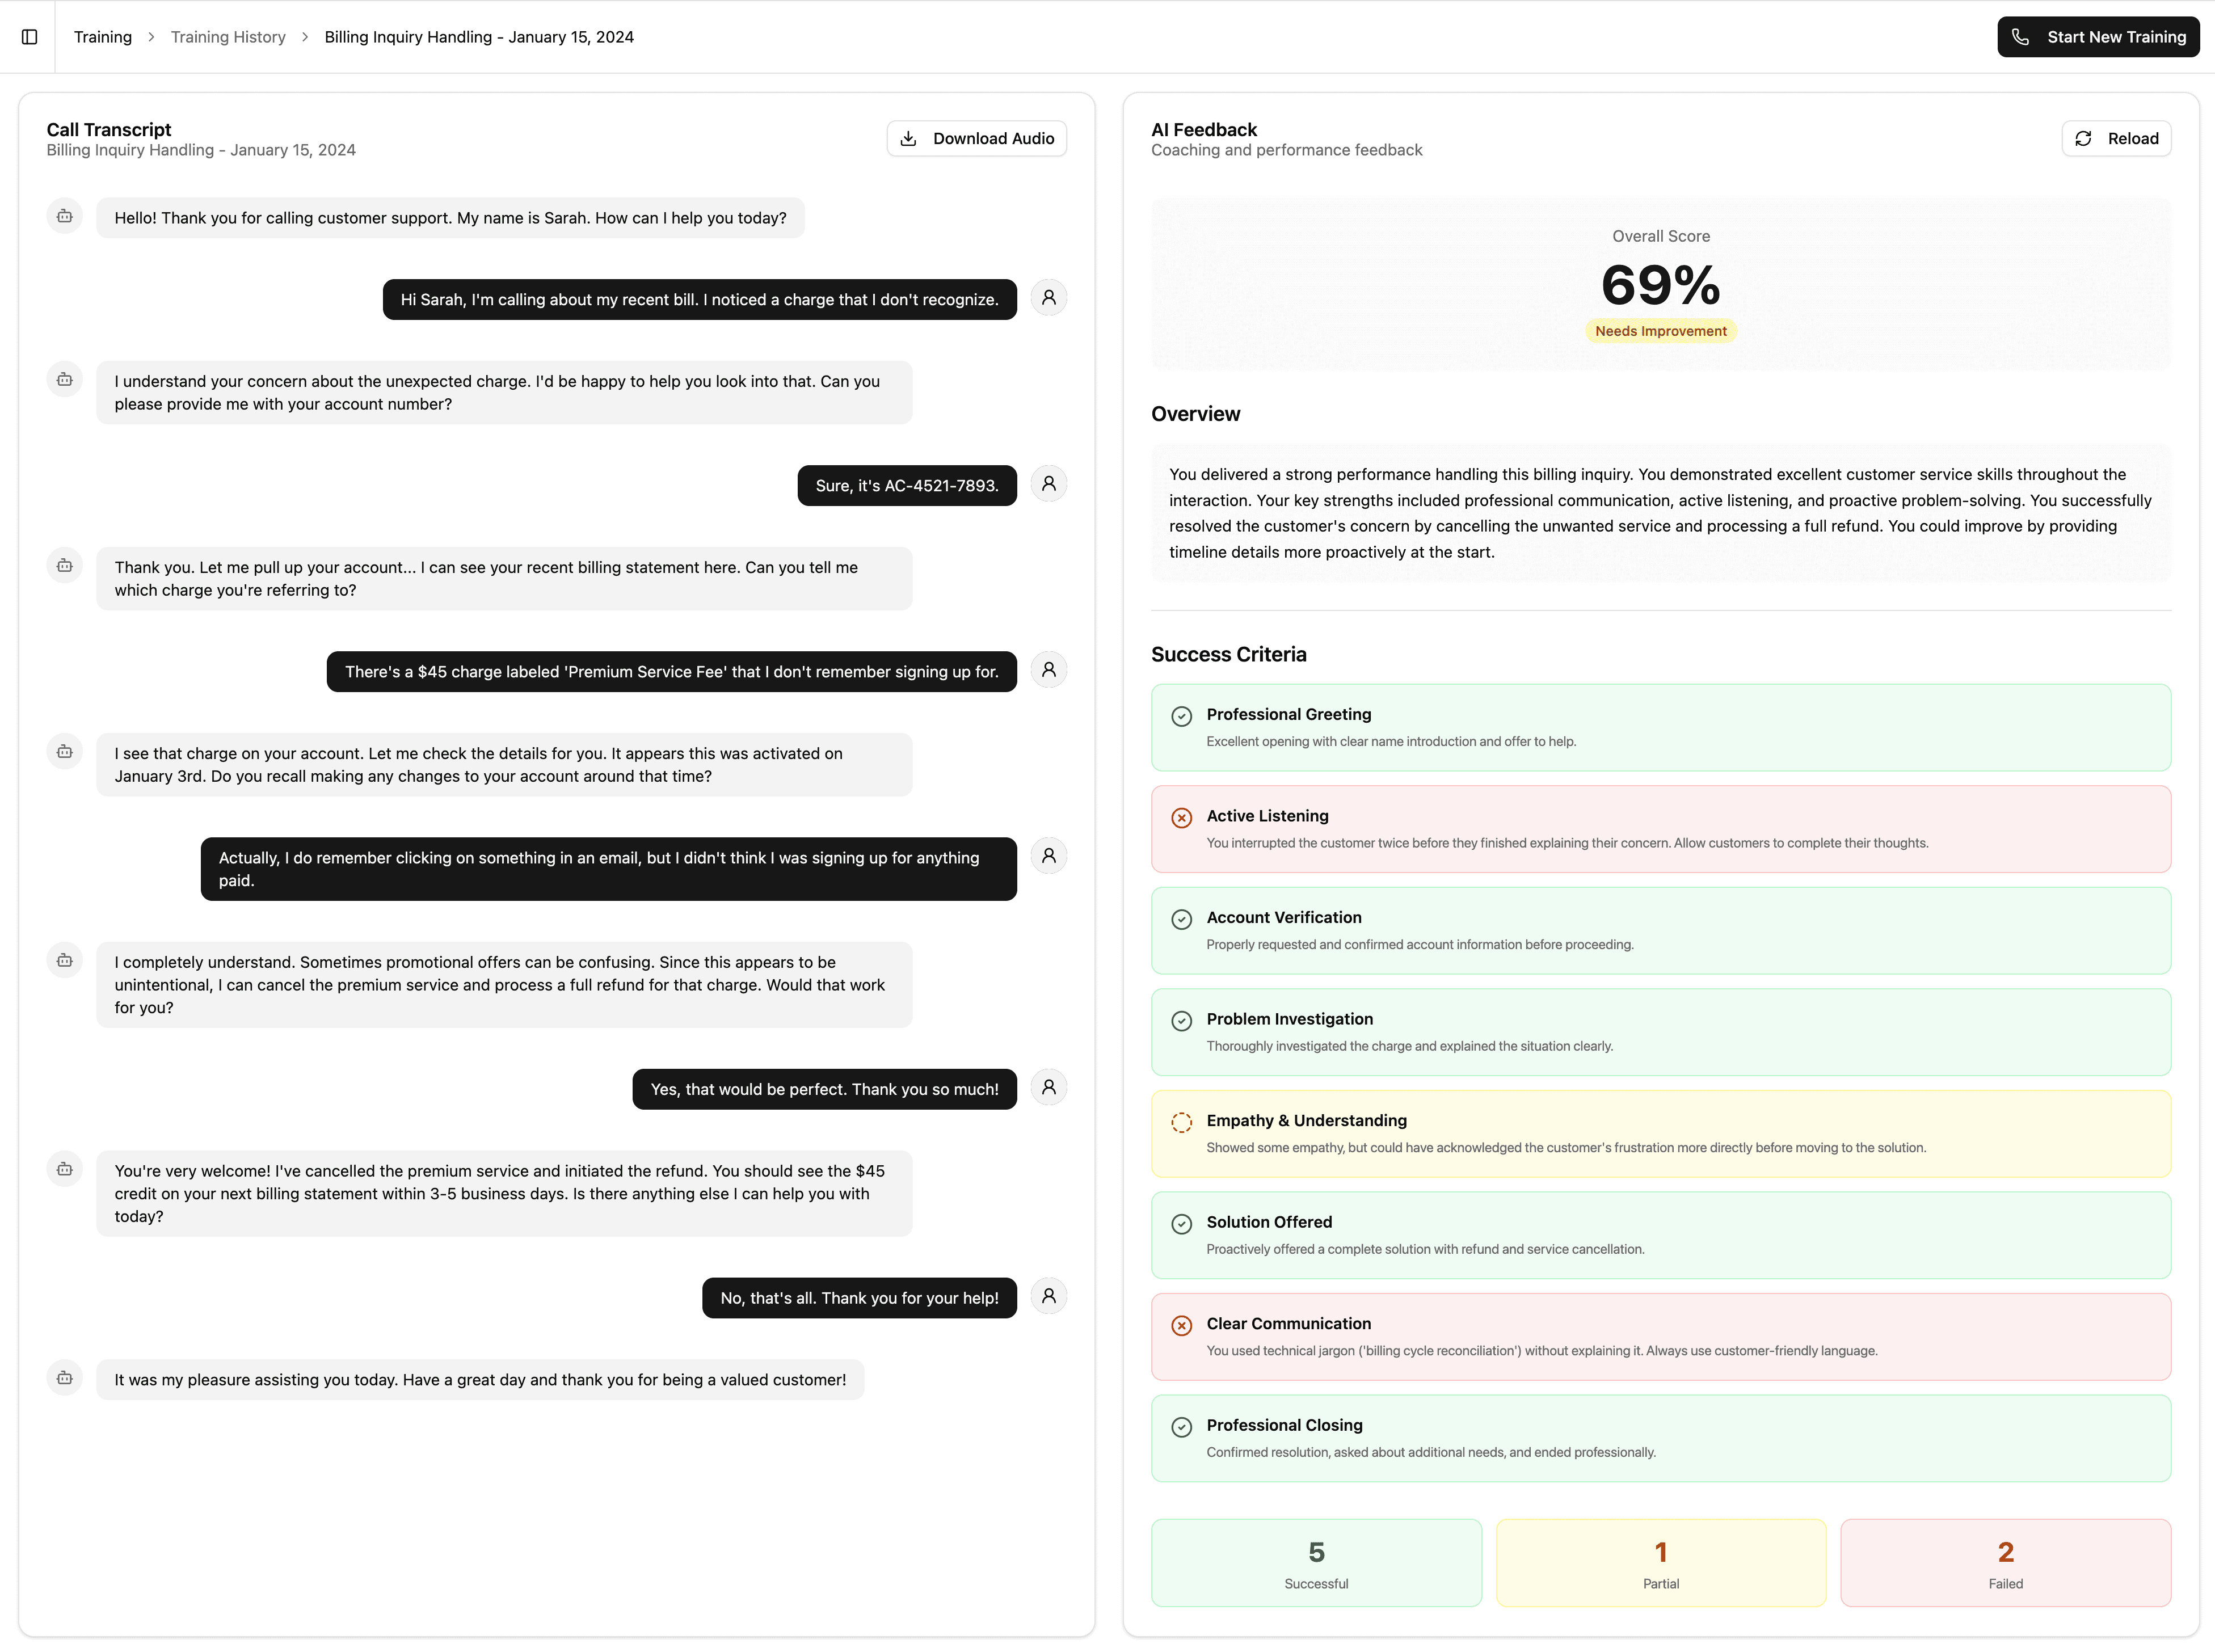Click the Download Audio button

(x=976, y=139)
